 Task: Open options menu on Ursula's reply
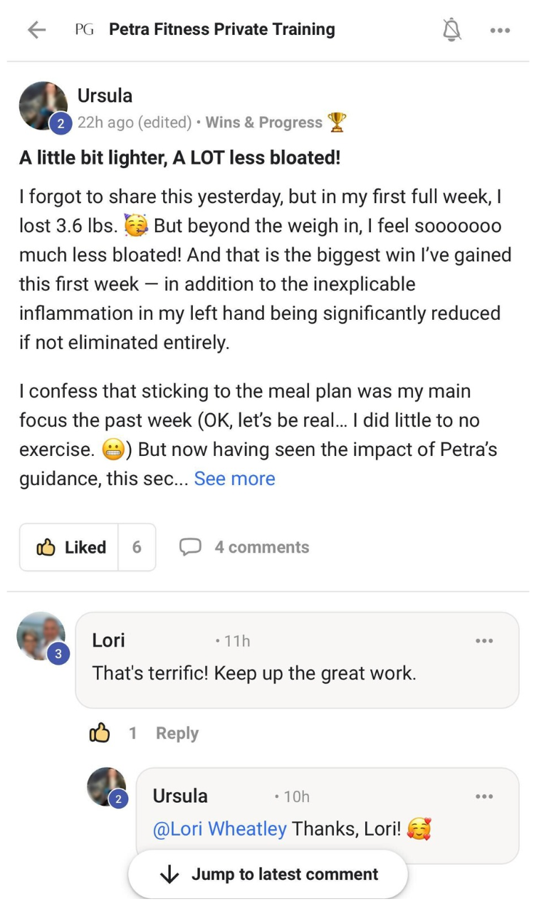click(484, 796)
